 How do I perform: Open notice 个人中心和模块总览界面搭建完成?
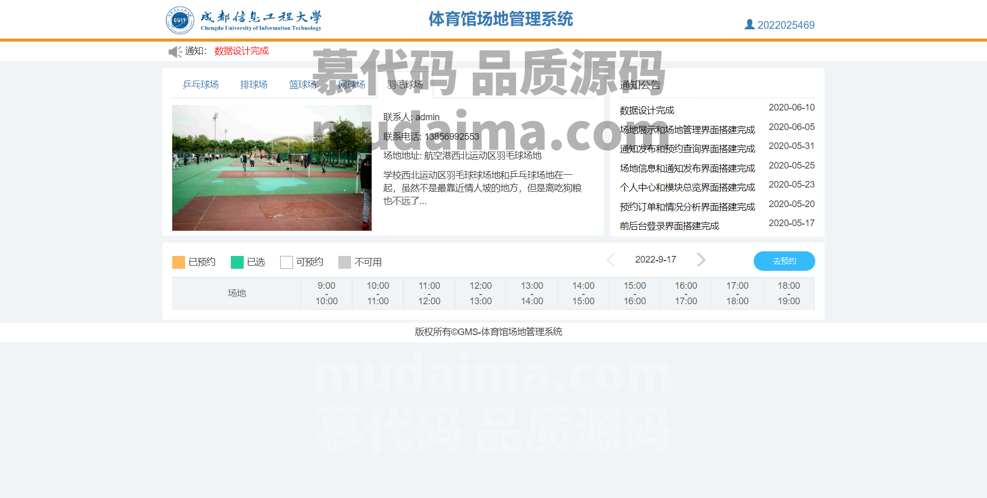tap(687, 188)
